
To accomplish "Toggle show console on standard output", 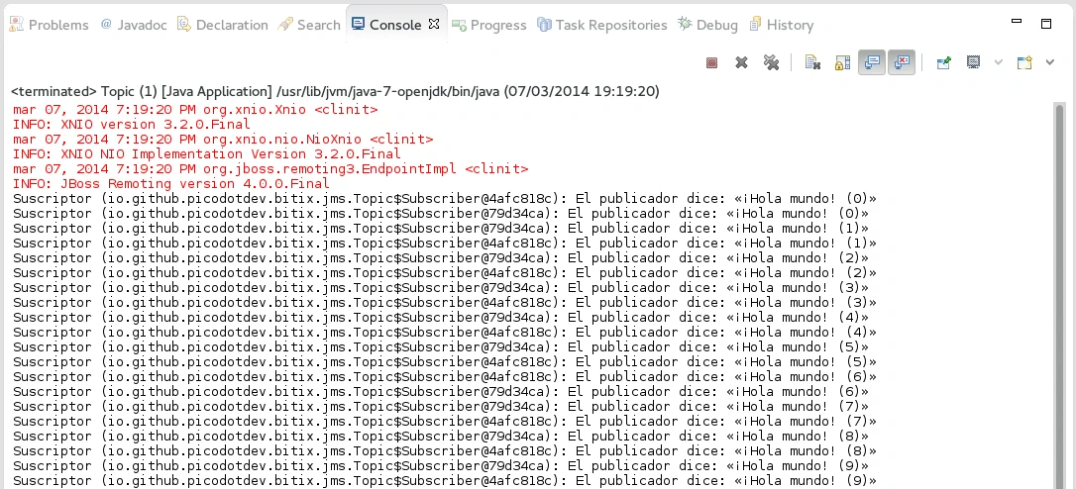I will click(872, 63).
